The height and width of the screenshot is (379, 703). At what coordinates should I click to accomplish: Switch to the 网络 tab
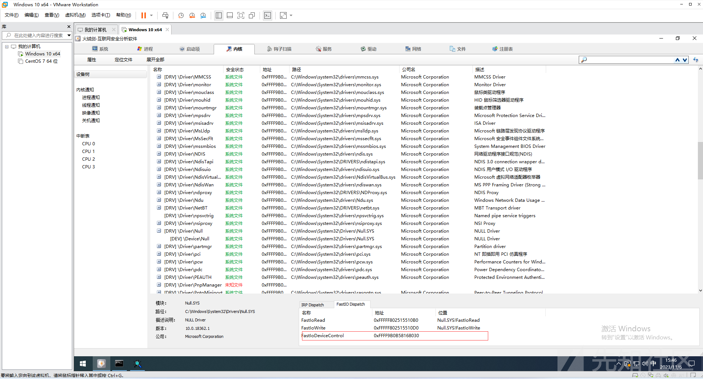pyautogui.click(x=413, y=49)
